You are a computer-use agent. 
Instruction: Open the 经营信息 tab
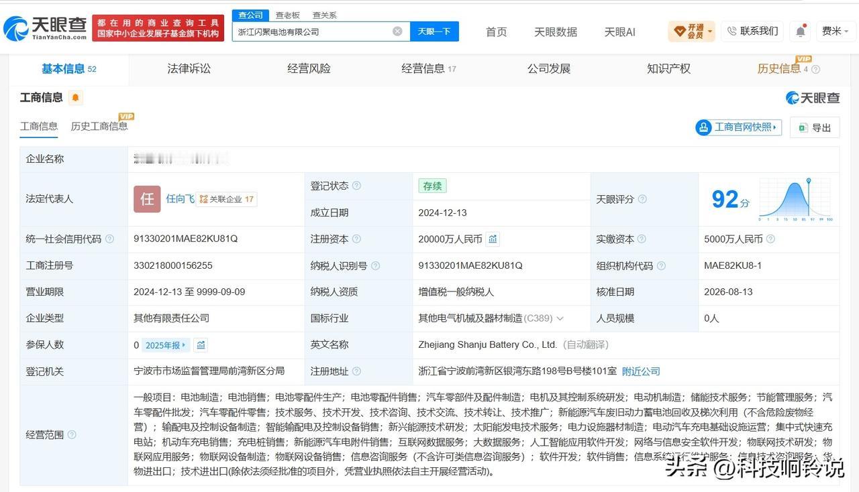(429, 68)
